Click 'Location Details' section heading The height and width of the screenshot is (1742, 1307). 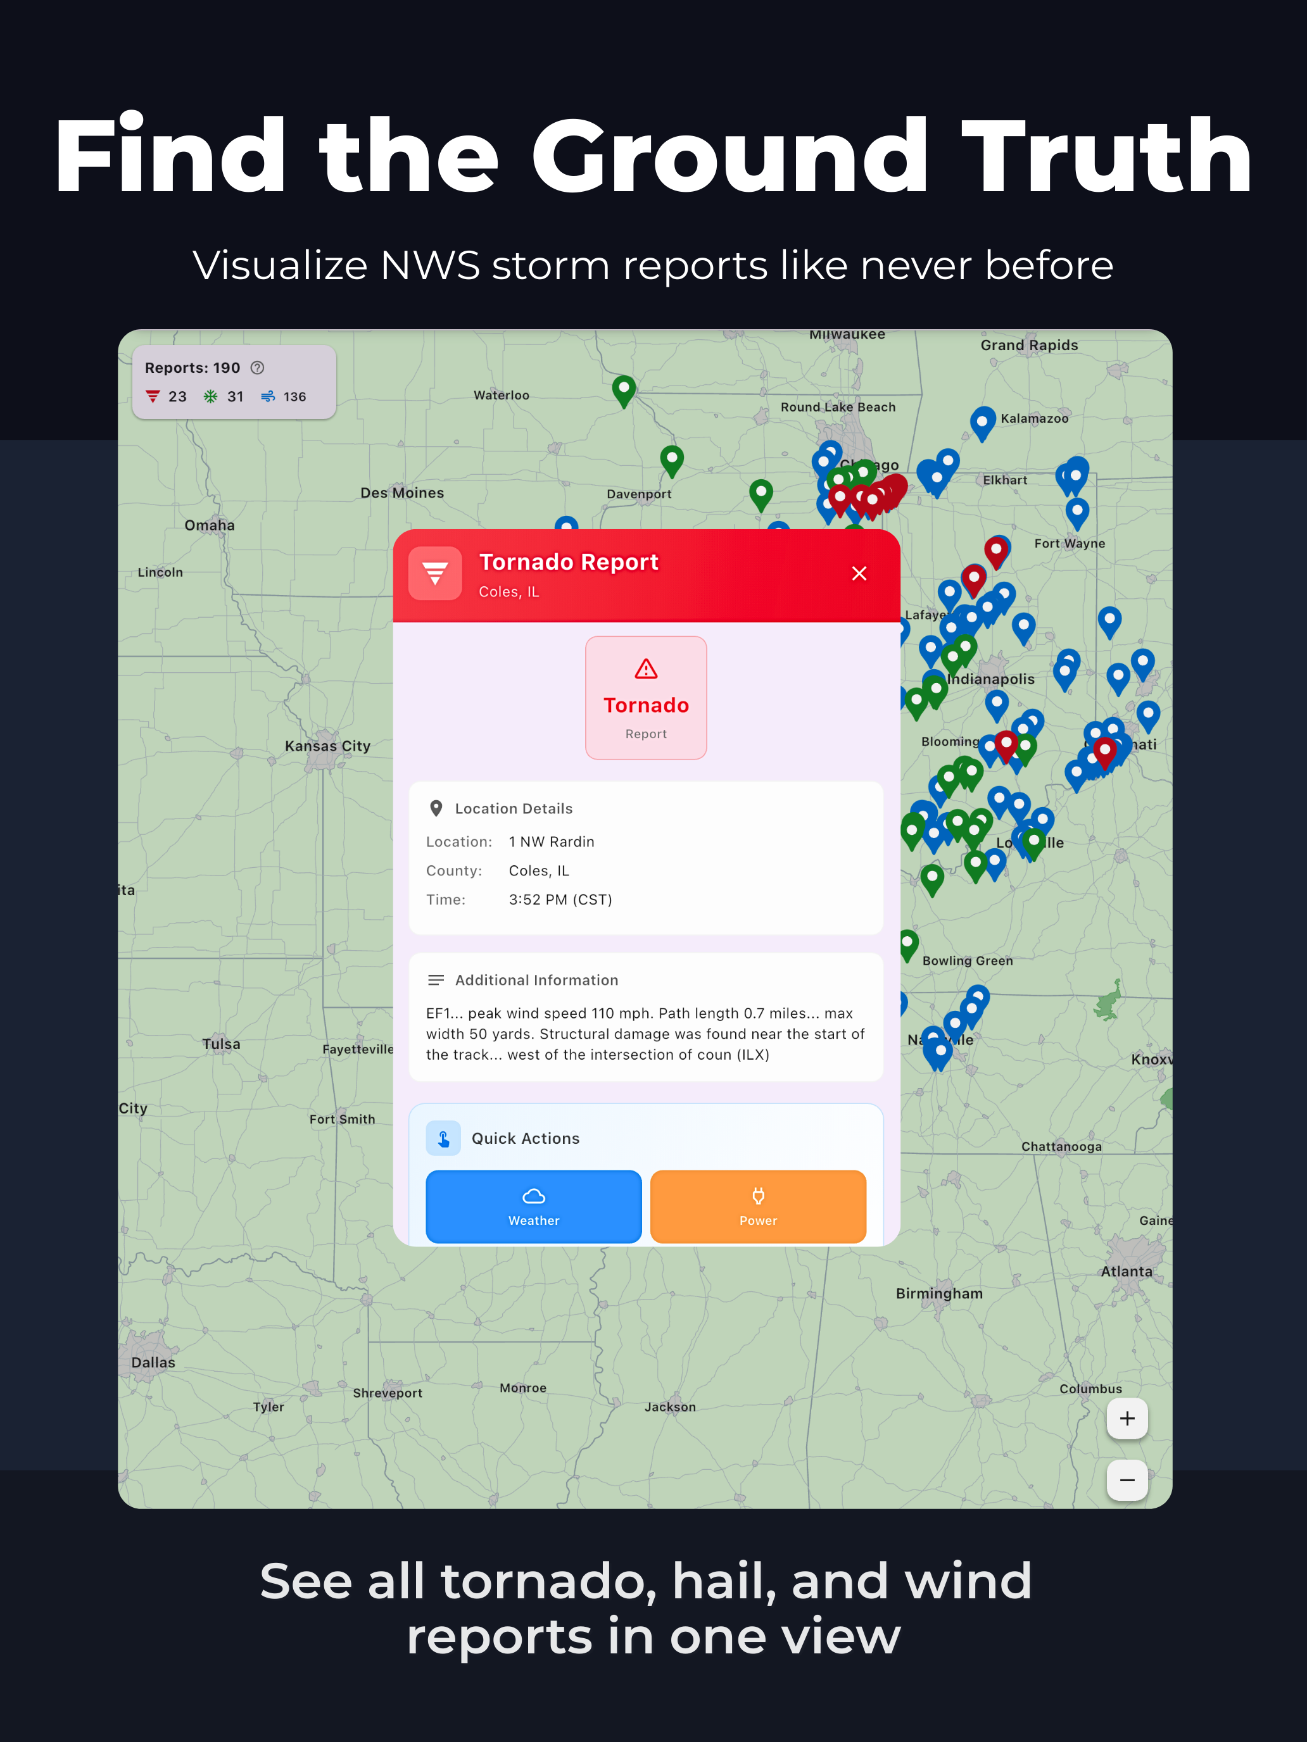pyautogui.click(x=514, y=809)
